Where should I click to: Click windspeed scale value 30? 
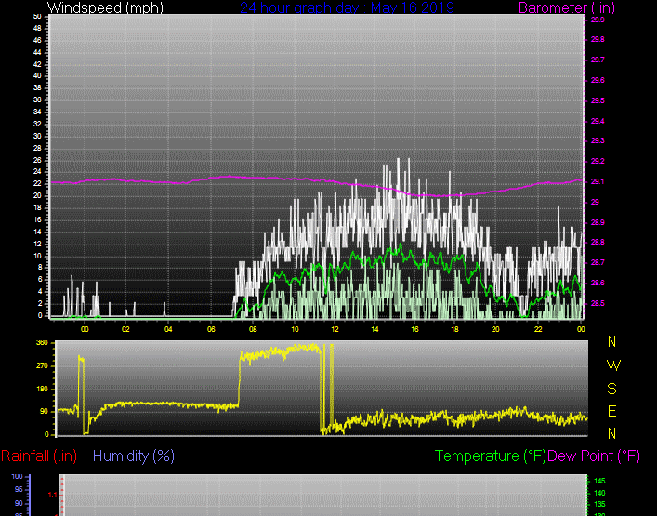pos(37,137)
